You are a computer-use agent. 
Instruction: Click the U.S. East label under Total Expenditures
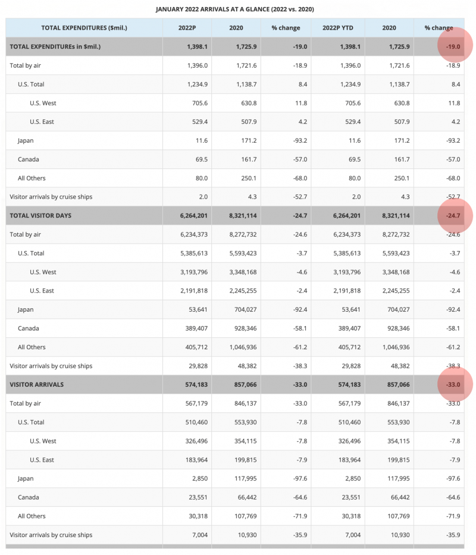pos(42,122)
